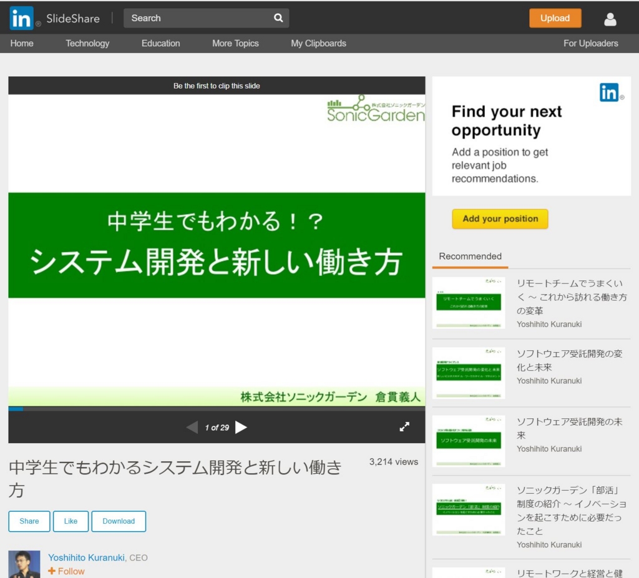Click the Download button

(x=119, y=521)
